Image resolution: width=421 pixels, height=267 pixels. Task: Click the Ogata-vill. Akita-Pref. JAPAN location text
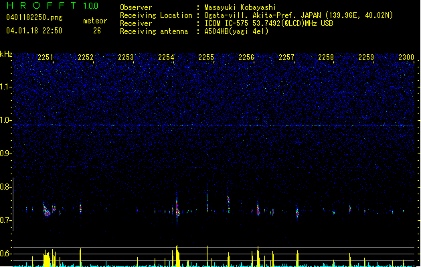(x=299, y=15)
